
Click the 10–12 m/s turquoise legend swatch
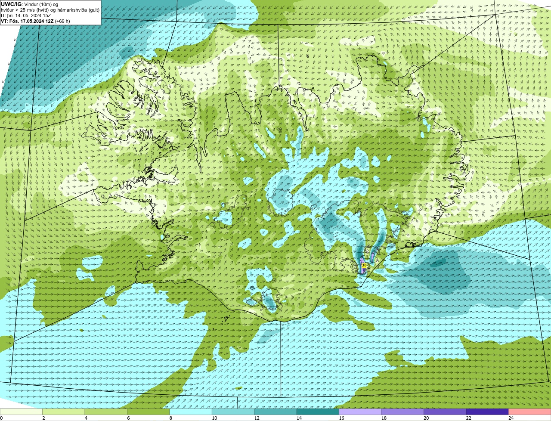point(233,412)
